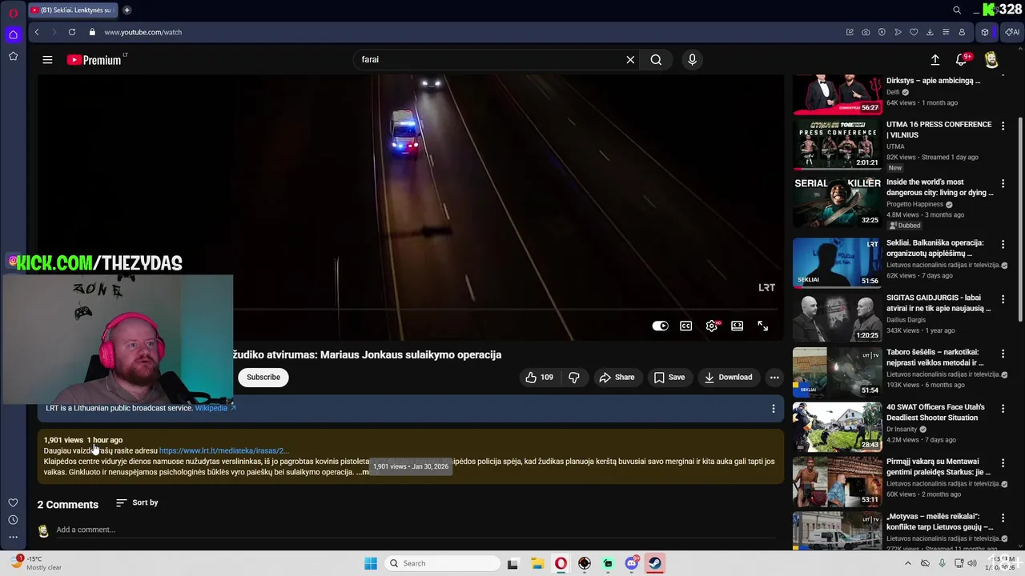
Task: Open 40 SWAT Officers Face Utah's video title
Action: (935, 412)
